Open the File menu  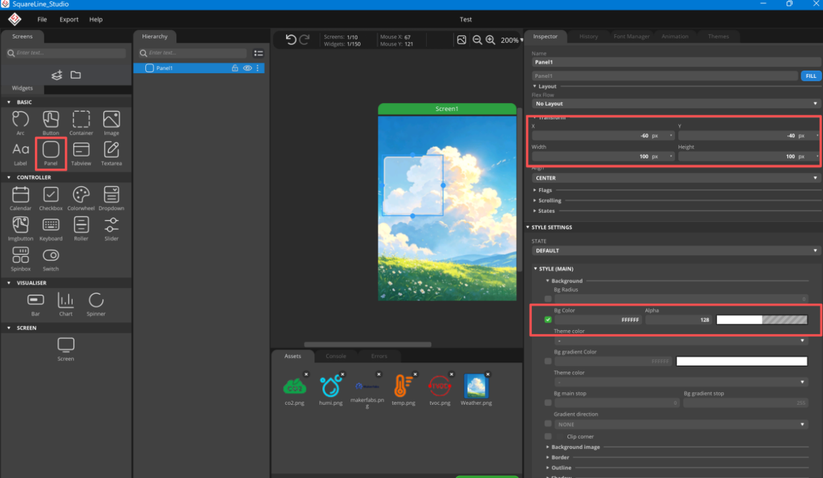42,19
